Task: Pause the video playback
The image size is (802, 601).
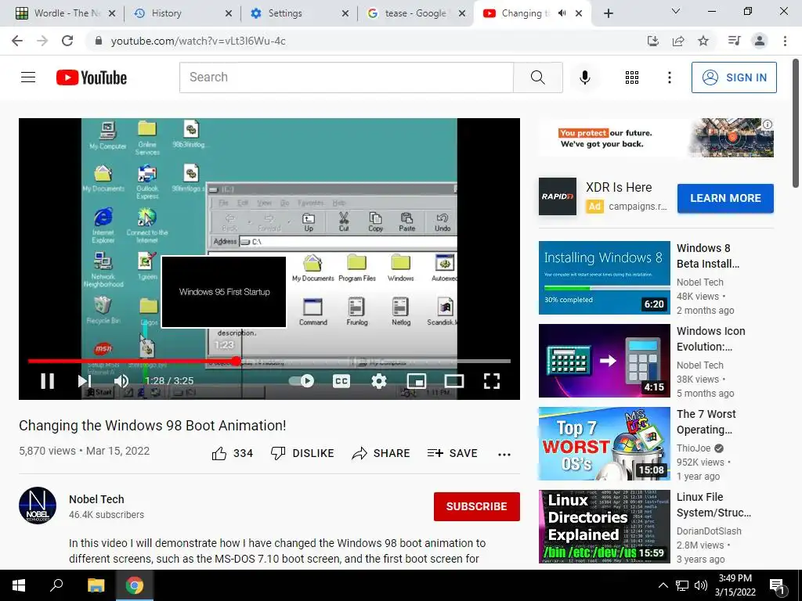Action: 48,381
